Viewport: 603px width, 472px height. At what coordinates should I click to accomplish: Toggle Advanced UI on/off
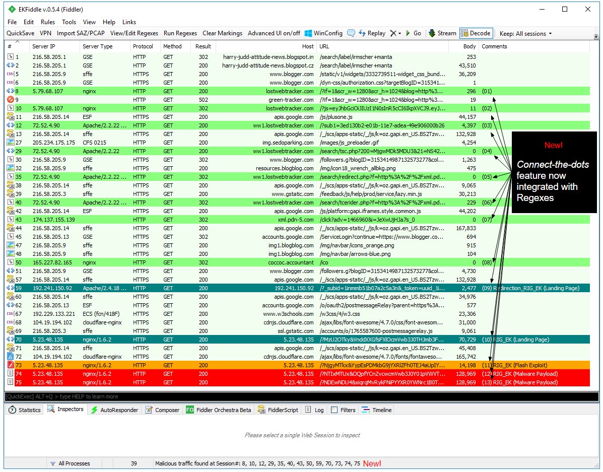pos(274,33)
